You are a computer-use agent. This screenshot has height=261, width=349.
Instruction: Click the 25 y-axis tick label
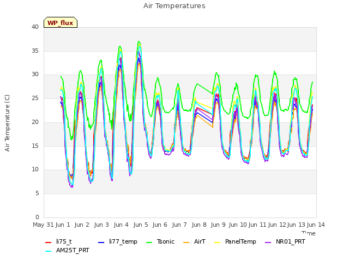[x=35, y=98]
